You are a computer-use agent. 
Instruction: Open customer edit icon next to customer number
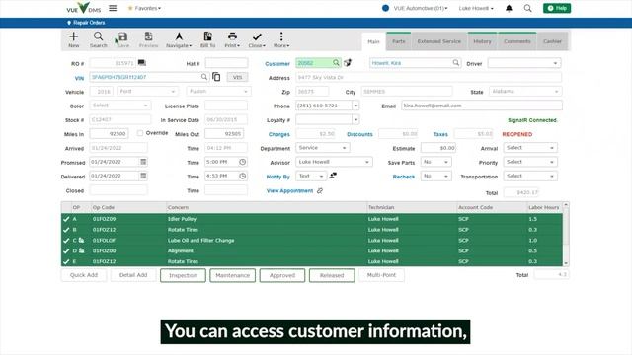348,63
